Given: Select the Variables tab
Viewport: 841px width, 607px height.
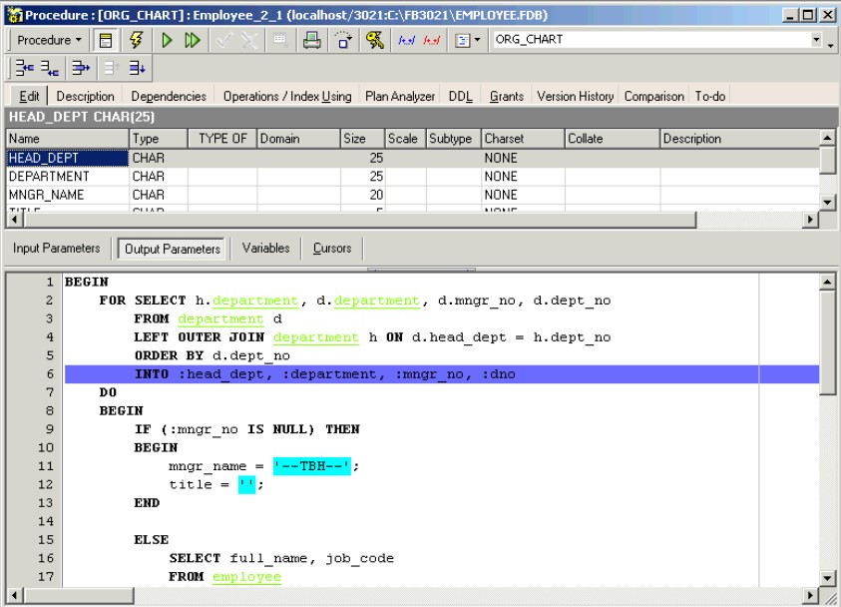Looking at the screenshot, I should [x=266, y=248].
